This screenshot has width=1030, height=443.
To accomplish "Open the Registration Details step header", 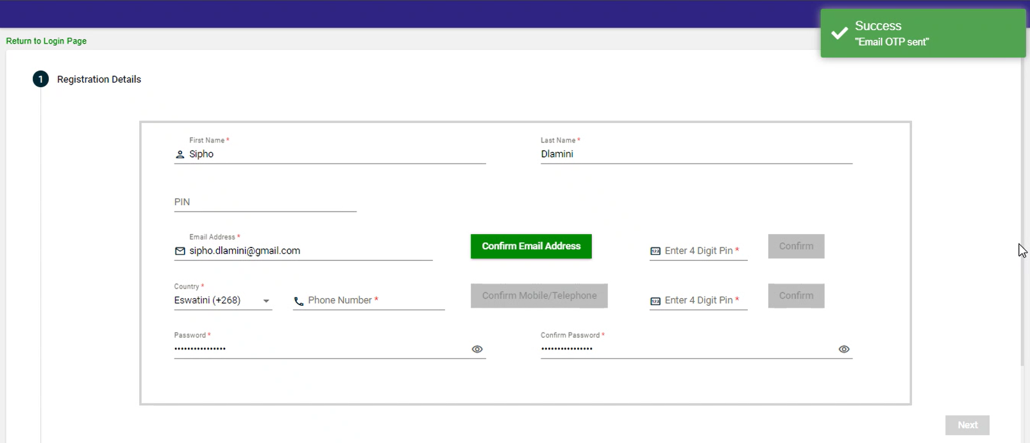I will [99, 79].
